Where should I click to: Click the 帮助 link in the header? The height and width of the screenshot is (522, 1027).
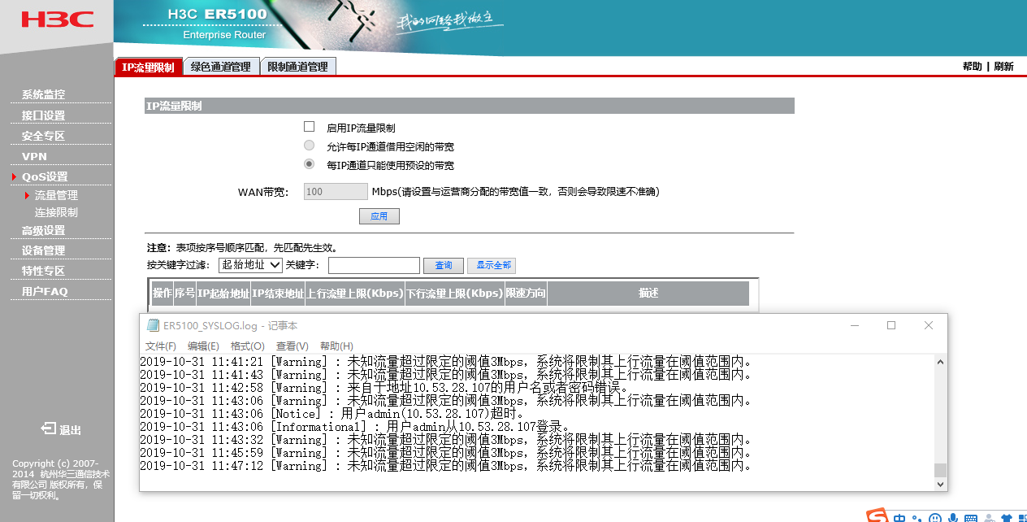click(972, 67)
